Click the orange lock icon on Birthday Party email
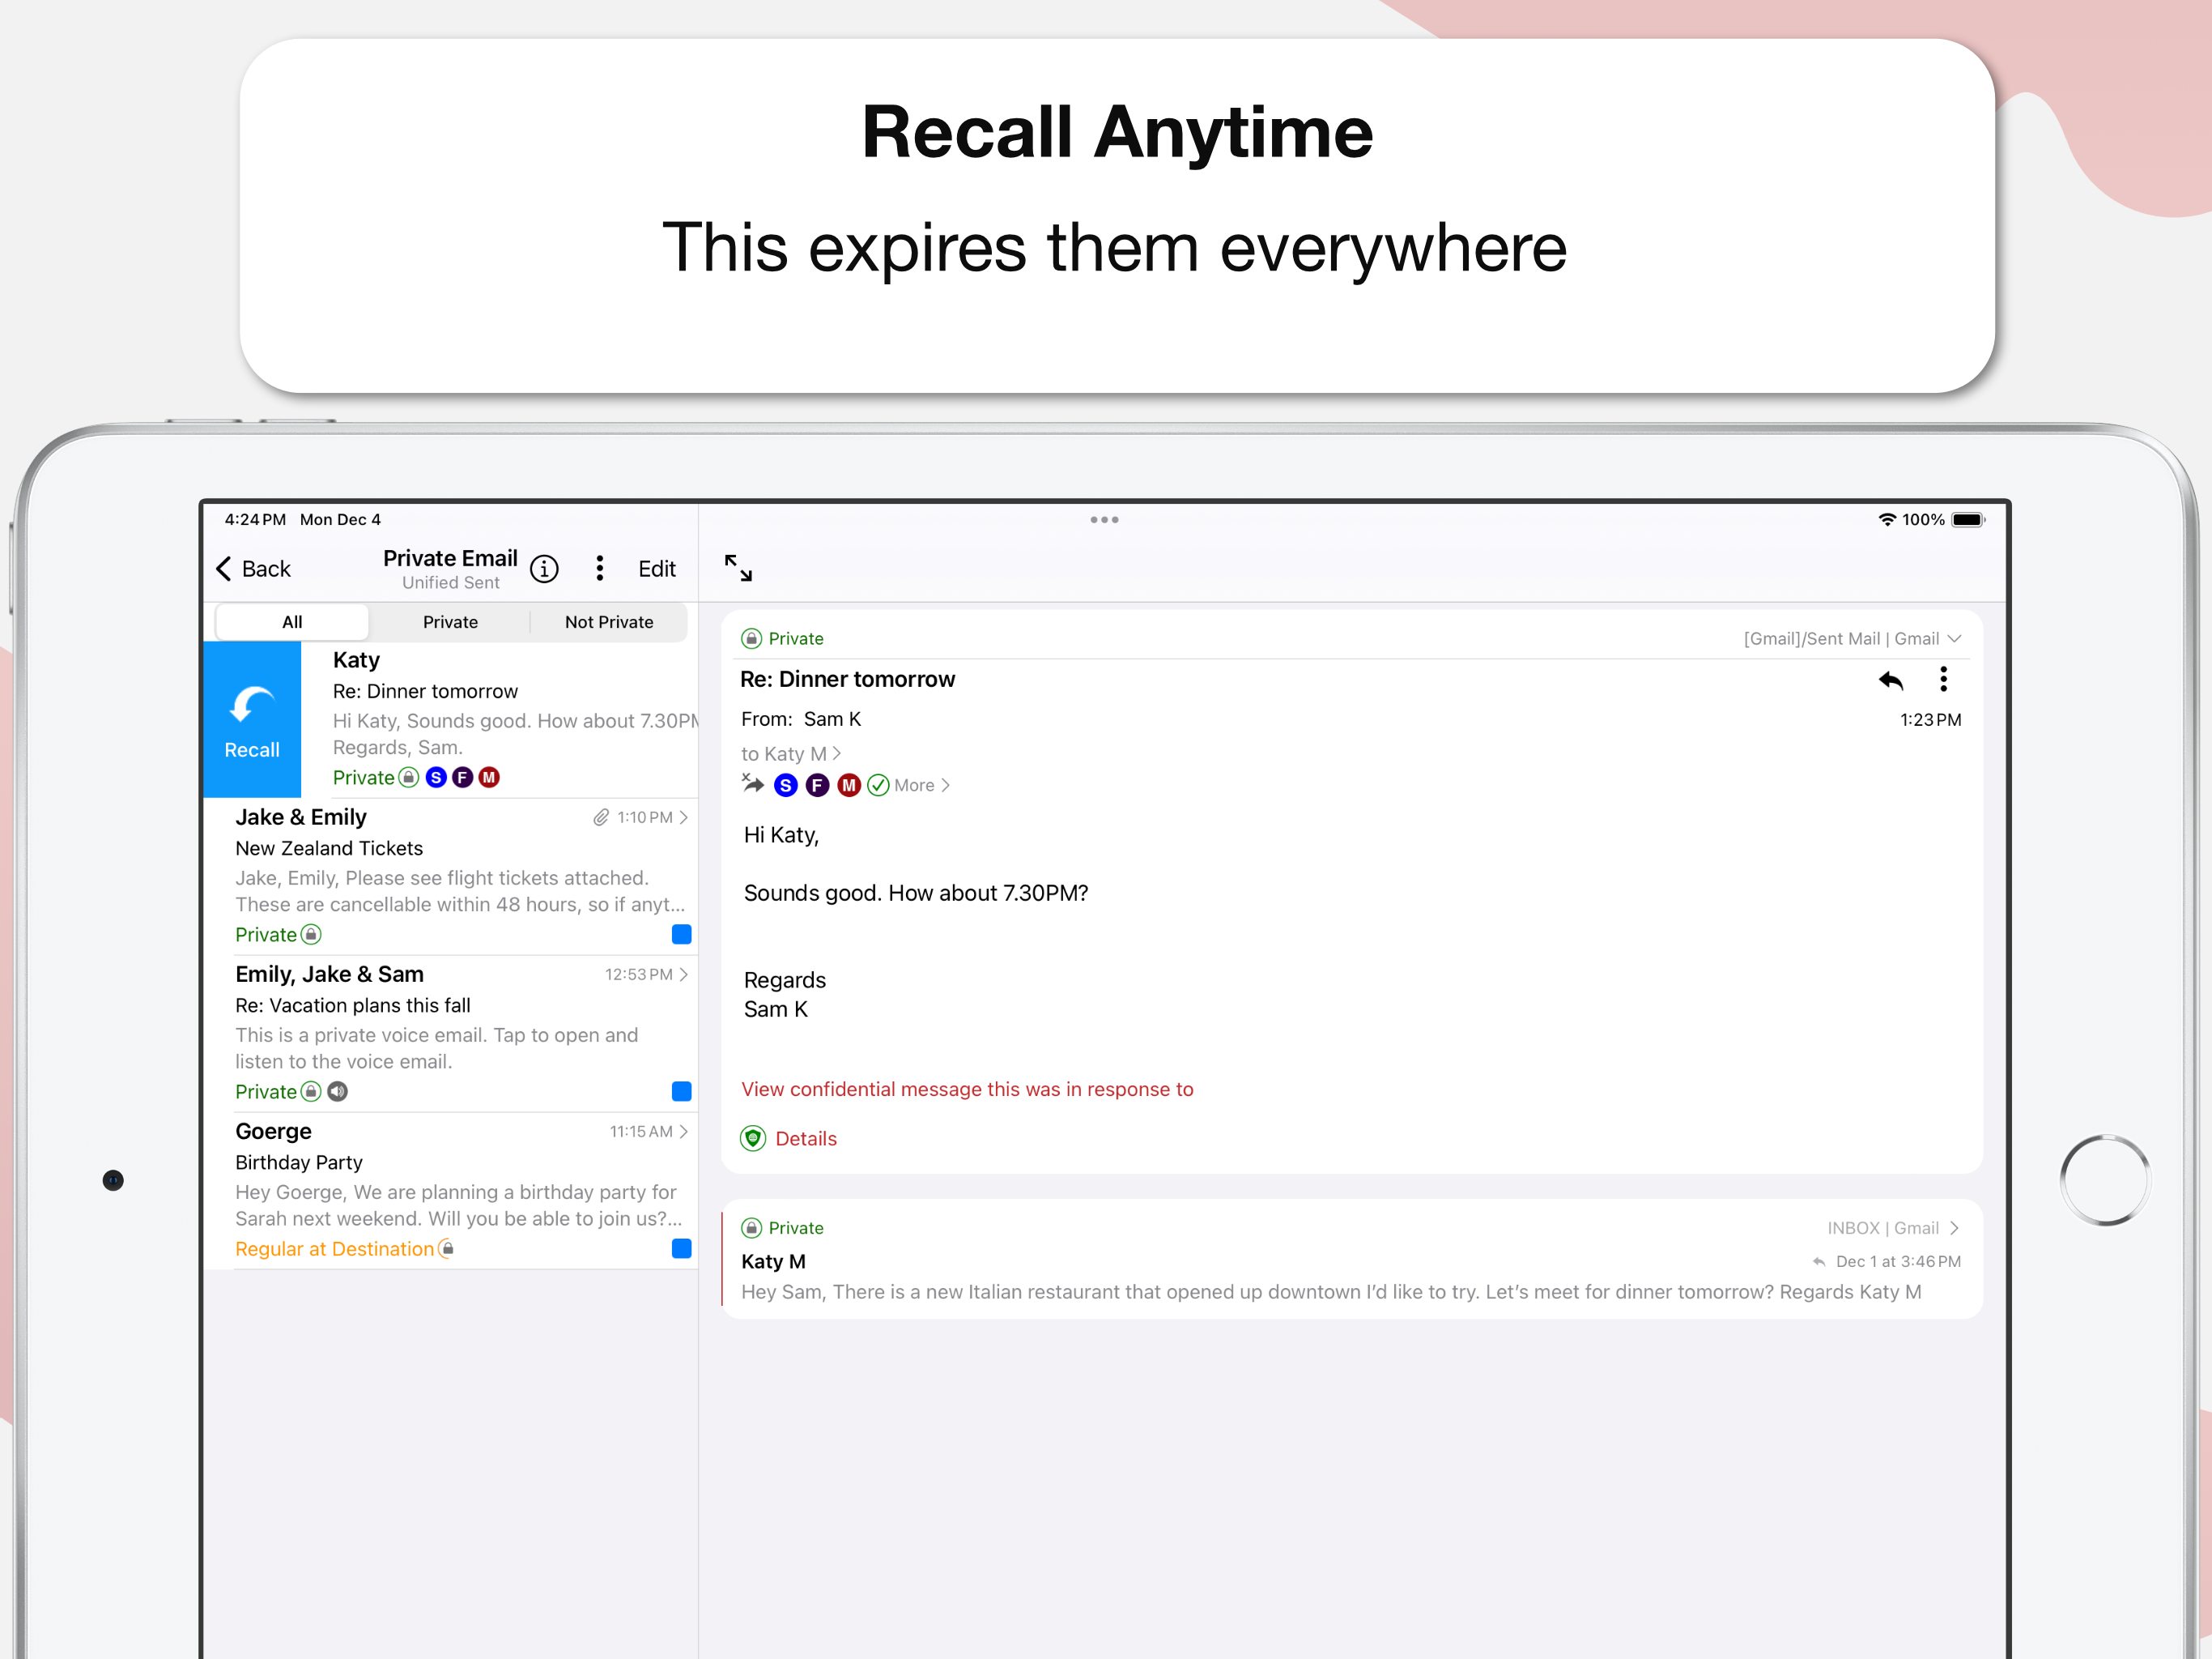 coord(447,1249)
